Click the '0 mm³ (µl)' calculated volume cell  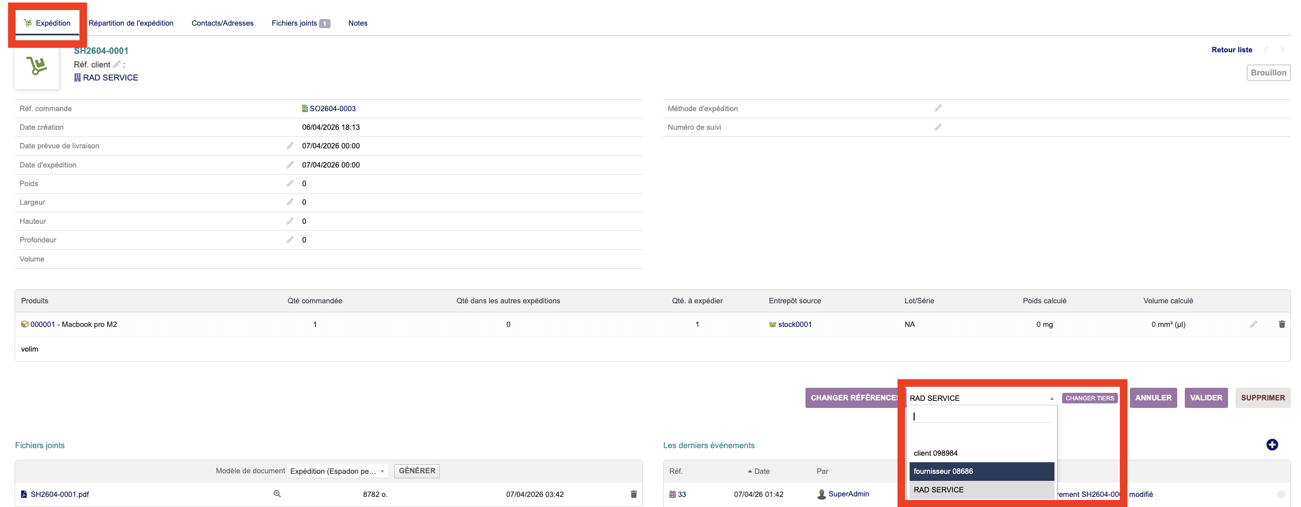pyautogui.click(x=1168, y=324)
